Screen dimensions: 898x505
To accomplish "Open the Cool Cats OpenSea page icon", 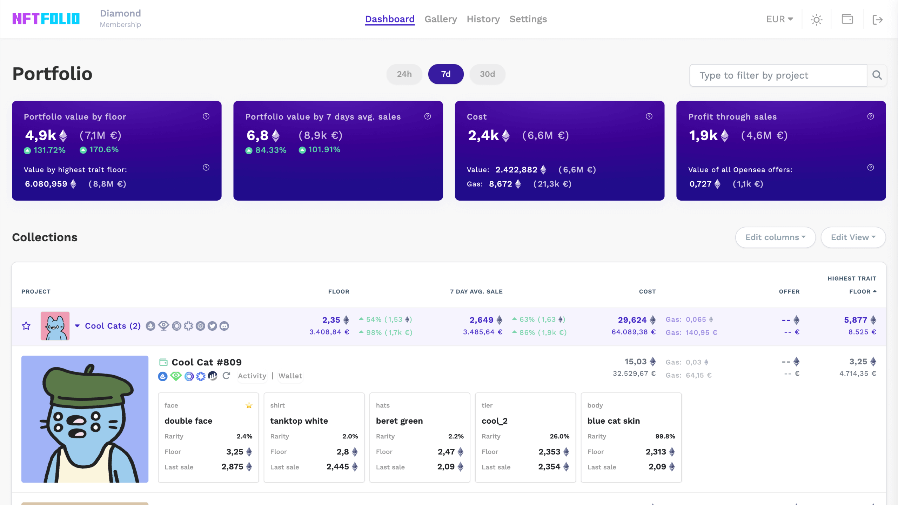I will point(150,326).
